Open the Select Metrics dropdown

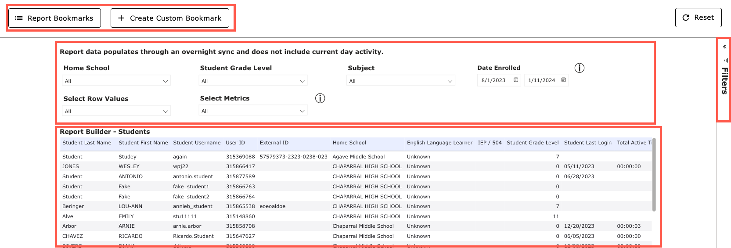[253, 111]
